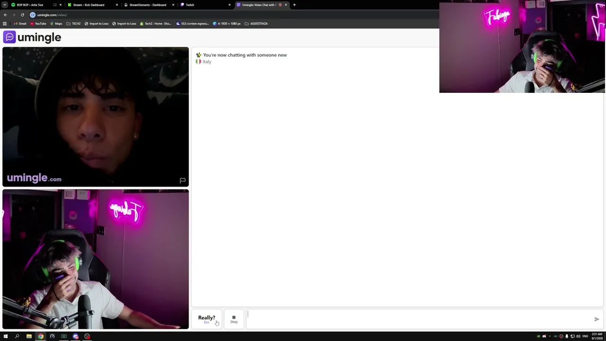Switch to the BOP BOP Spotify tab
This screenshot has height=341, width=606.
click(x=32, y=5)
